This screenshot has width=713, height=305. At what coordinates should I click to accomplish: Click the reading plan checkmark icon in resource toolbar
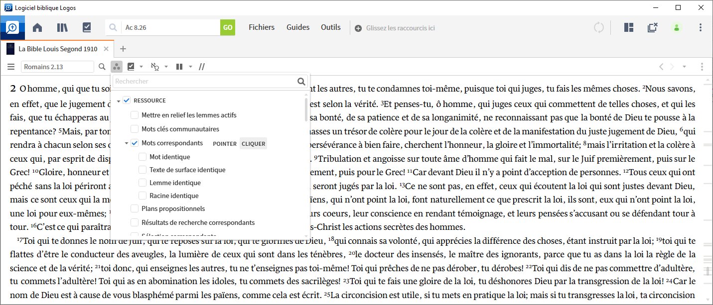pyautogui.click(x=132, y=67)
